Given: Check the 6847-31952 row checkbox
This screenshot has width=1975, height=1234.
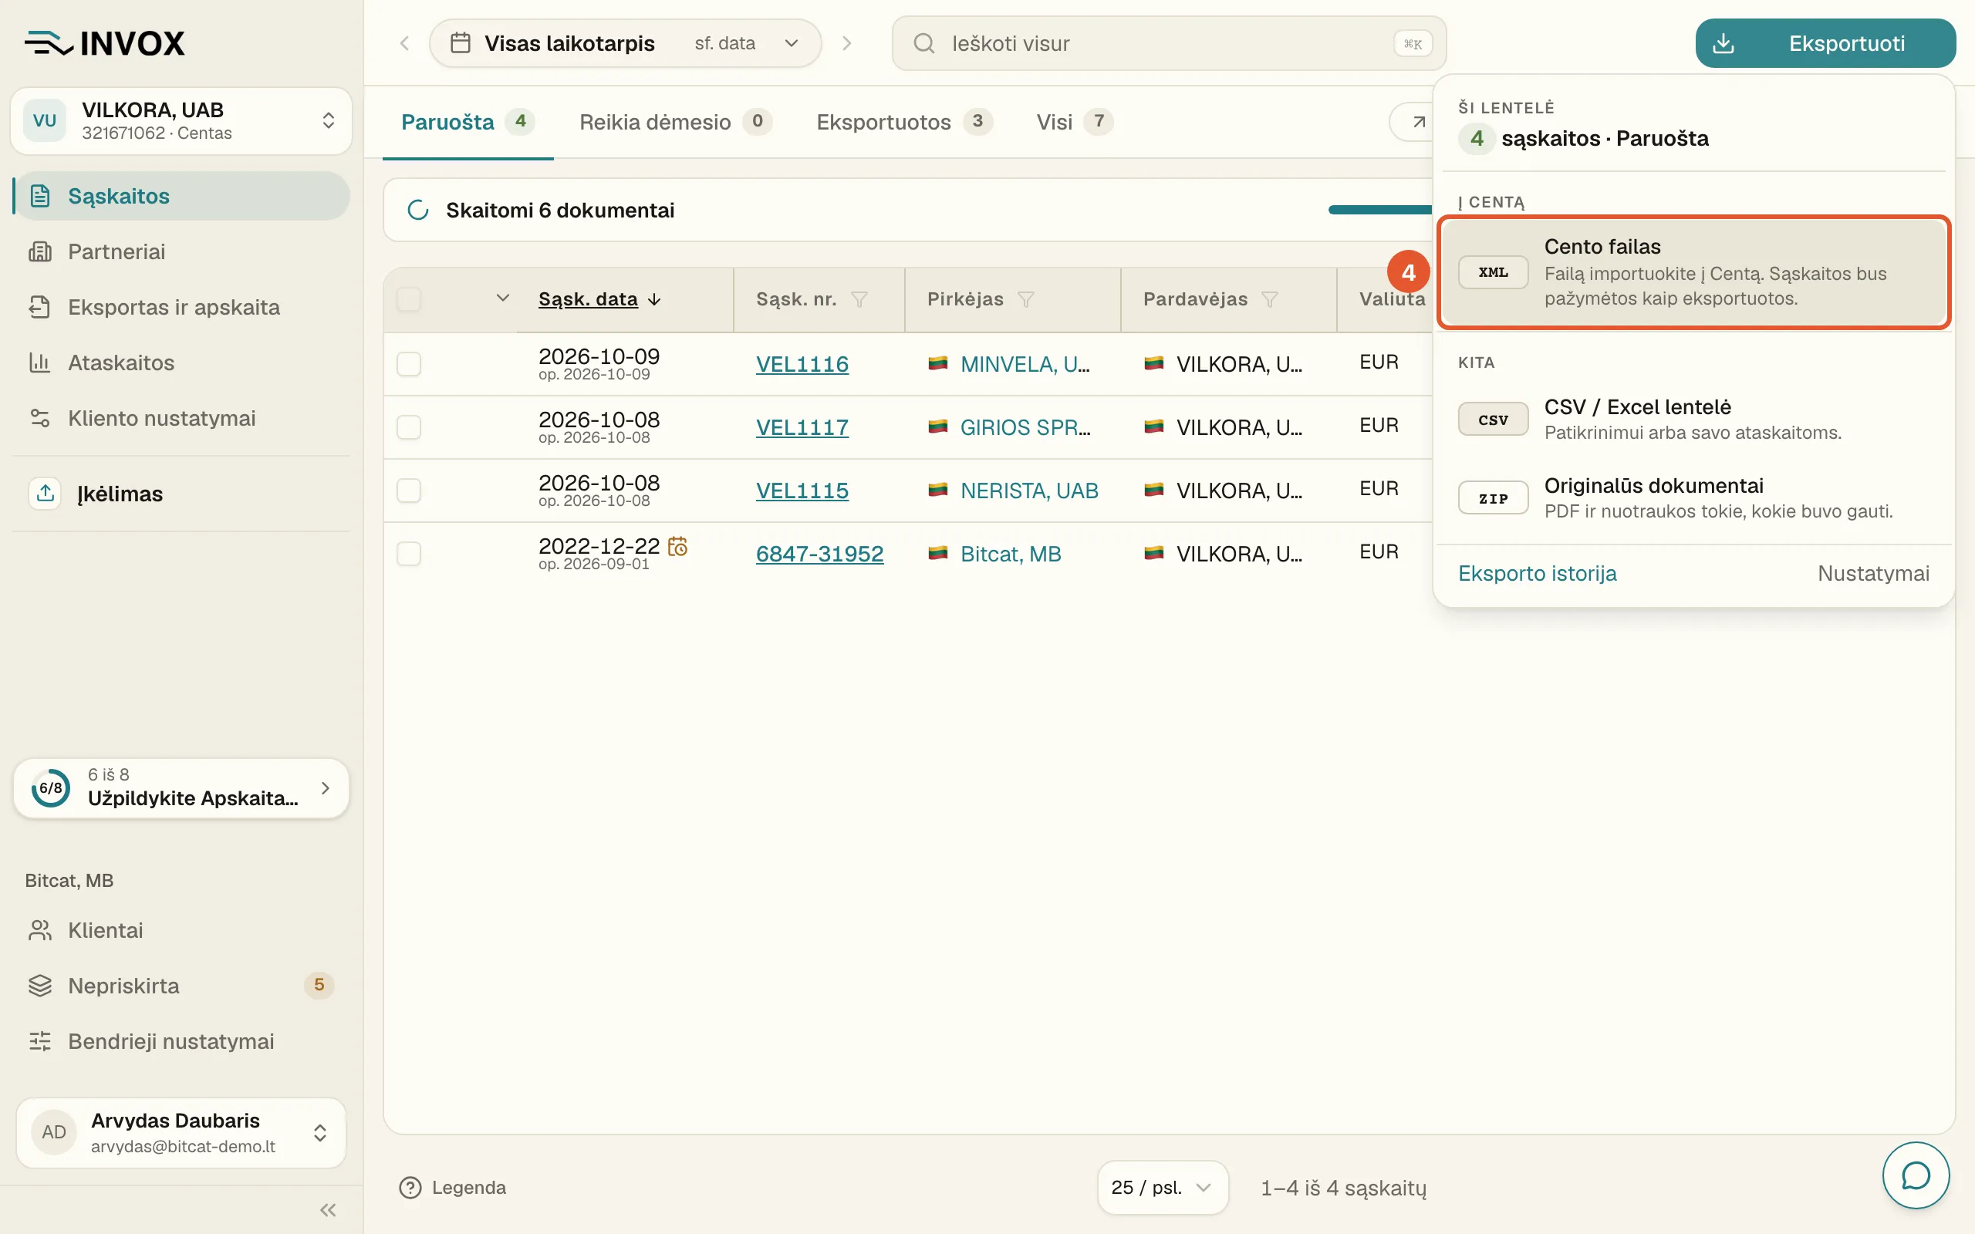Looking at the screenshot, I should click(x=409, y=555).
